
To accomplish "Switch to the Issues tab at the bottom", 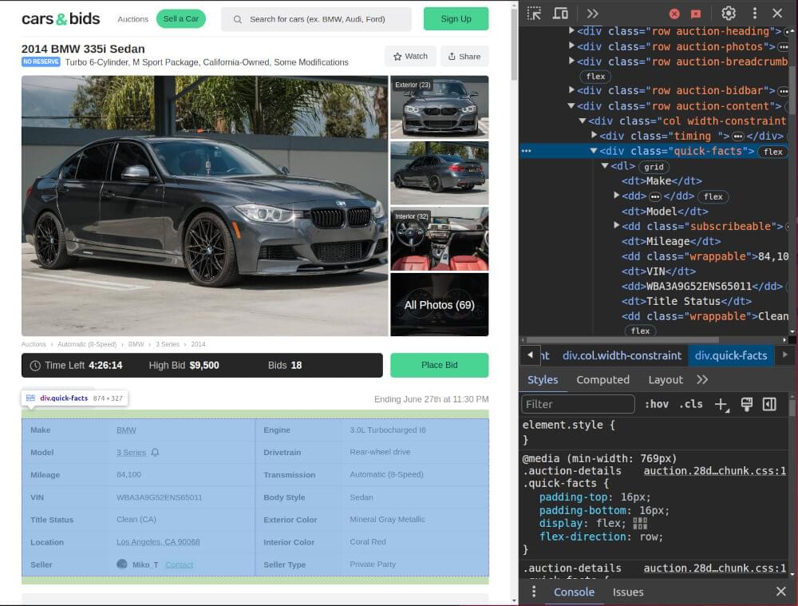I will tap(628, 592).
